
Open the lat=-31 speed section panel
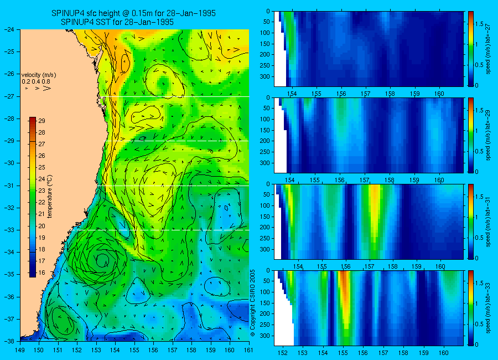pos(369,222)
